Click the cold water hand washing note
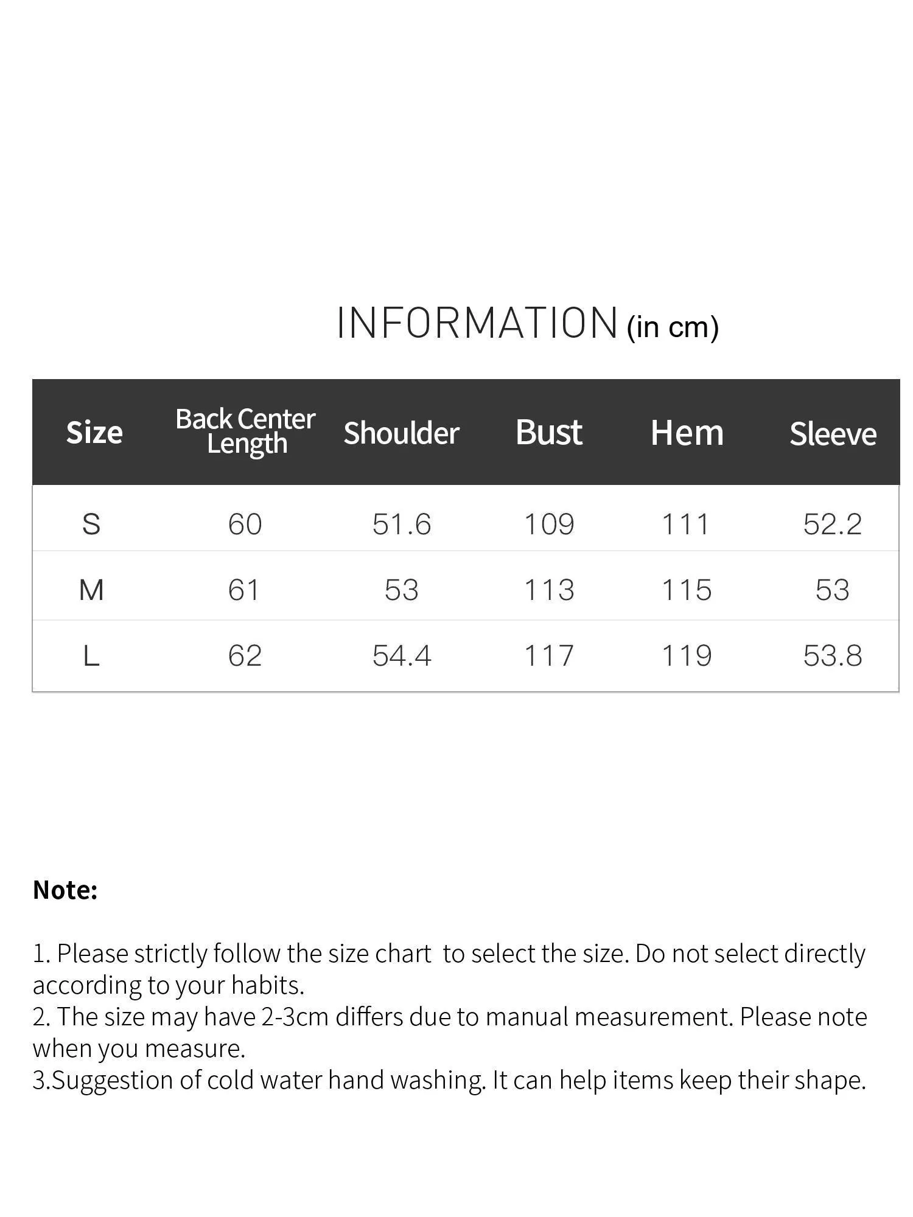The image size is (913, 1217). point(449,1080)
